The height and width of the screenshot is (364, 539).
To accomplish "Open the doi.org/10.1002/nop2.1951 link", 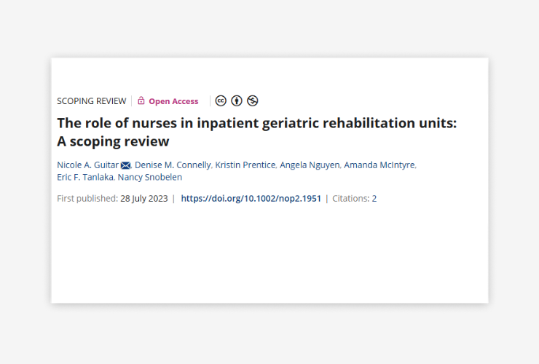I will pyautogui.click(x=251, y=198).
